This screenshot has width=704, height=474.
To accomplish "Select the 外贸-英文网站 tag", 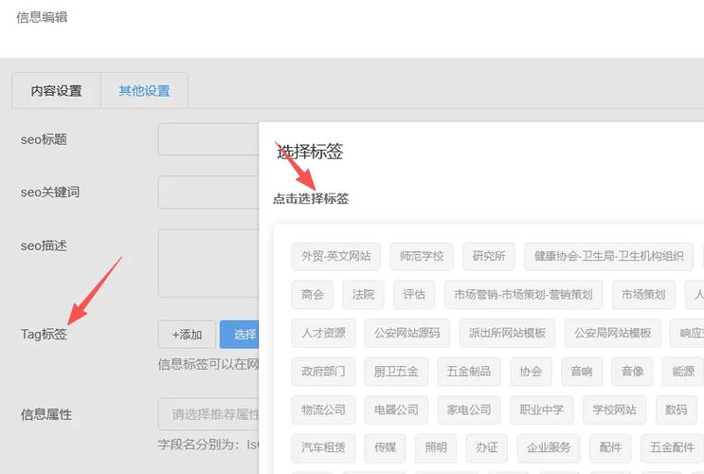I will coord(336,256).
